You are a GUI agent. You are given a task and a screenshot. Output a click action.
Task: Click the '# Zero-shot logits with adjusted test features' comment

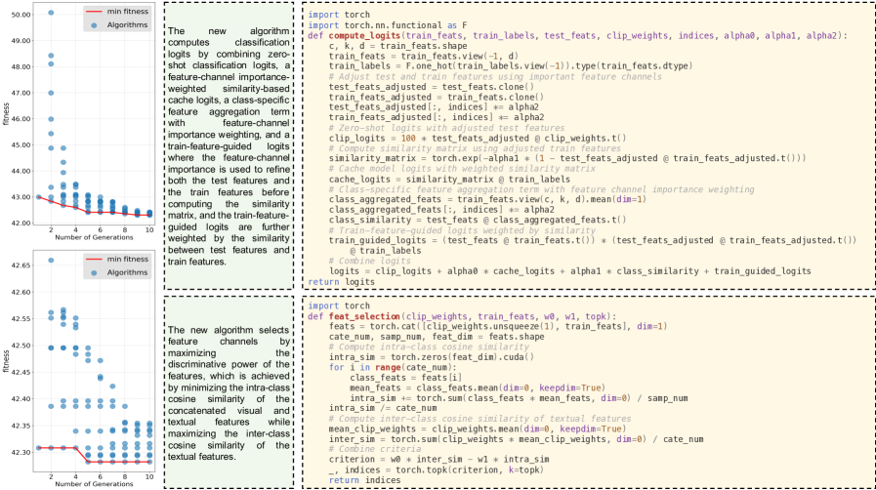pyautogui.click(x=446, y=128)
